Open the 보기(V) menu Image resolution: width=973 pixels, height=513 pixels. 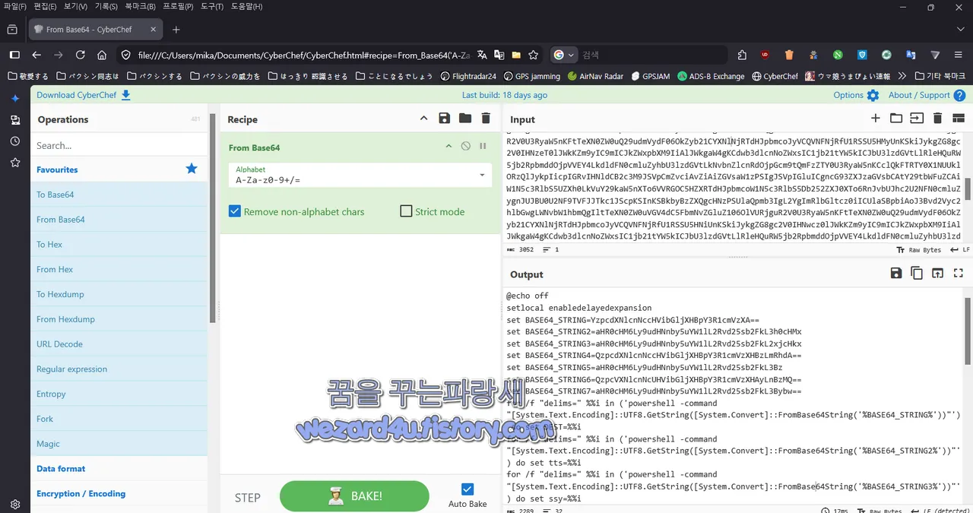75,6
